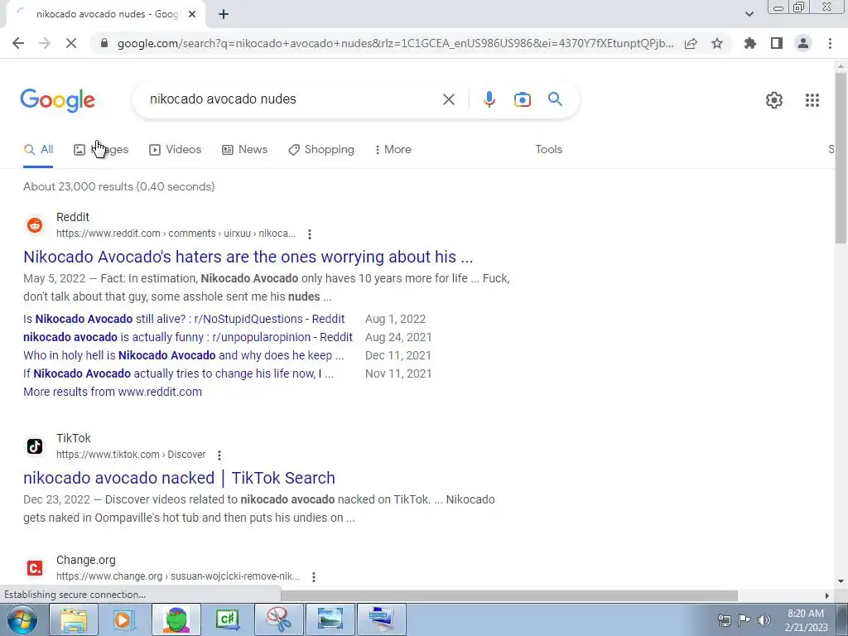
Task: Bookmark this page with the star icon
Action: coord(717,43)
